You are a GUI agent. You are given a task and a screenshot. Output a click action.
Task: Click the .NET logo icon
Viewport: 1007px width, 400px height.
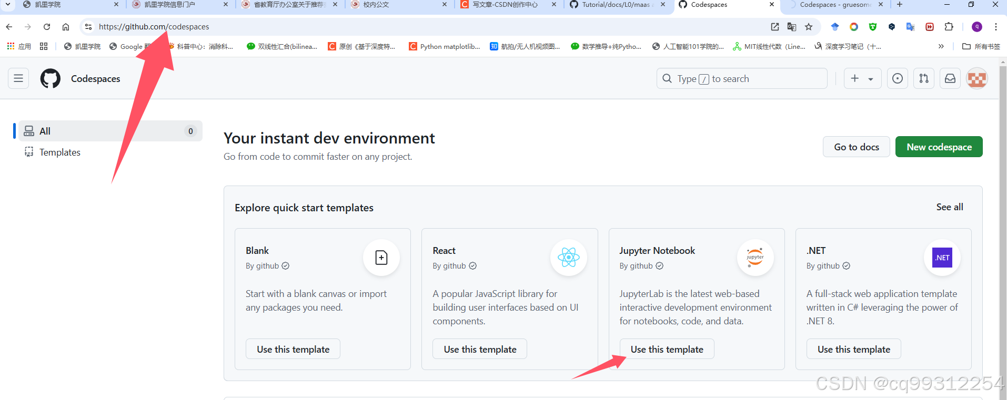pyautogui.click(x=942, y=258)
